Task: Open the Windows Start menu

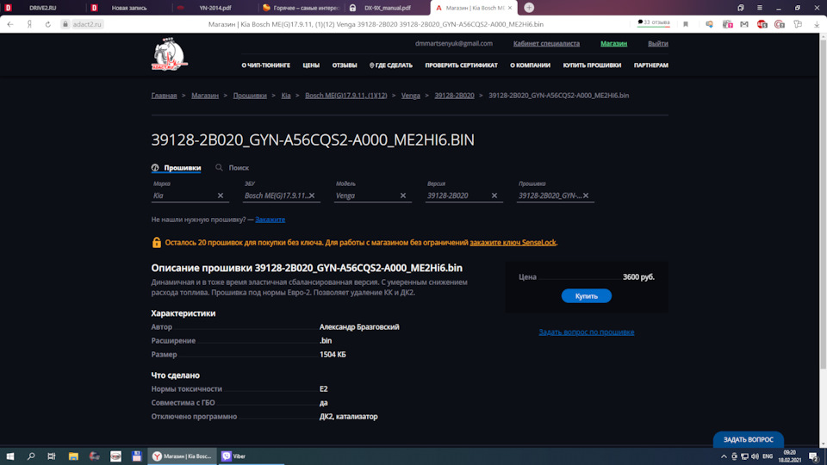Action: pos(10,456)
